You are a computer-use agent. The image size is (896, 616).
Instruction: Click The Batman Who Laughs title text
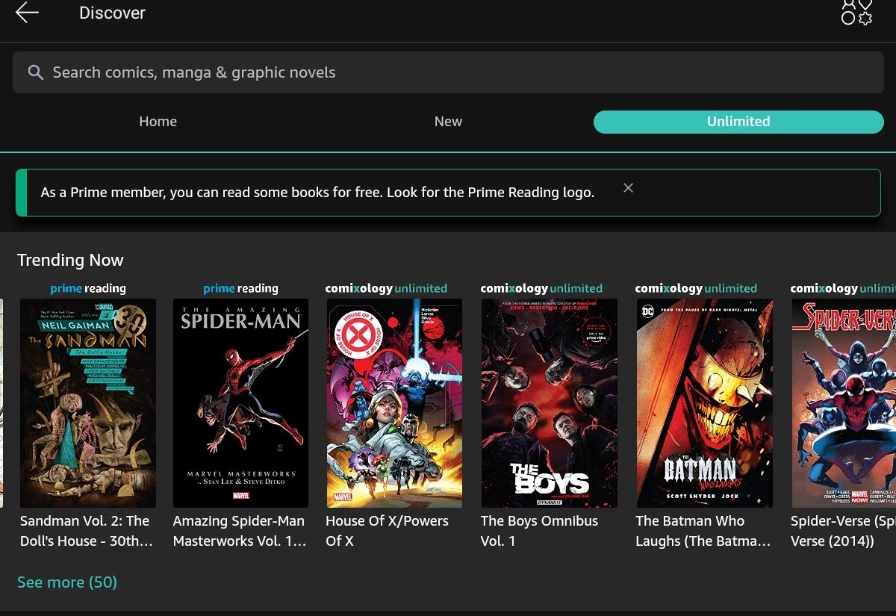(x=703, y=531)
